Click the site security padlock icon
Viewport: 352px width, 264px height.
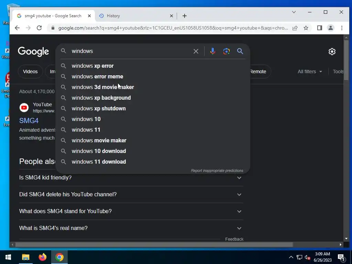tap(53, 28)
